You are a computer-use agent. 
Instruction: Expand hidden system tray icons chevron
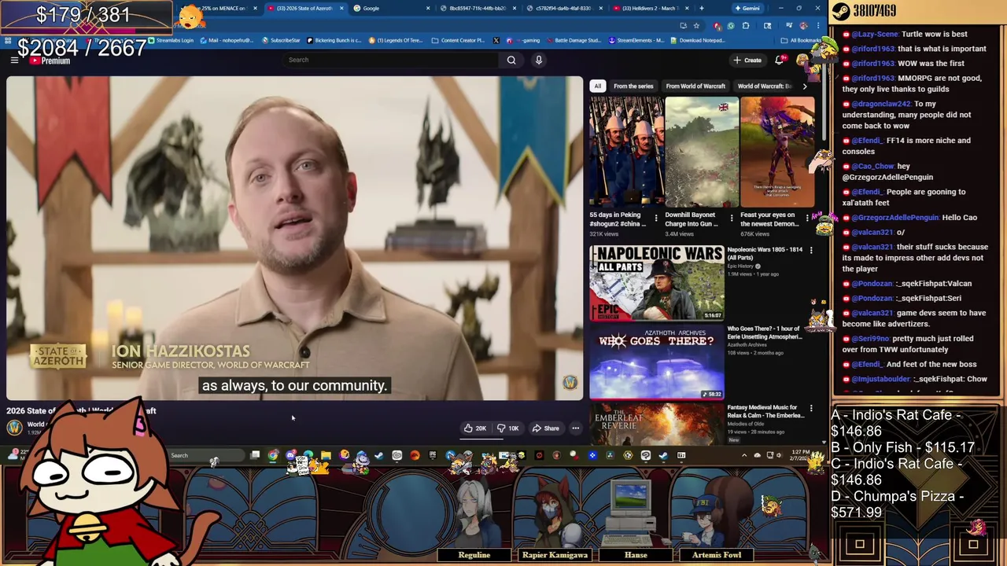click(744, 455)
